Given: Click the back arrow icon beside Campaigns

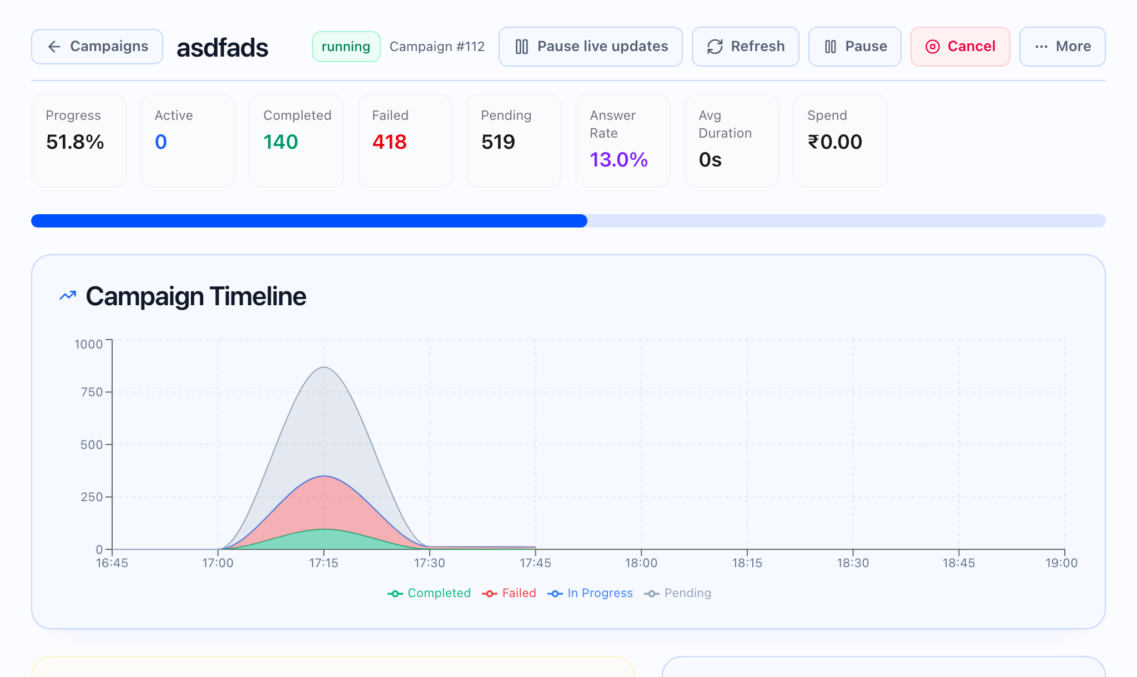Looking at the screenshot, I should coord(54,47).
